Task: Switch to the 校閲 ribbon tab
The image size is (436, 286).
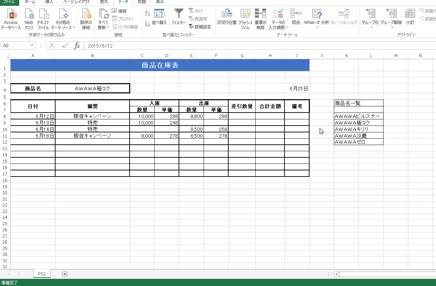Action: 141,2
